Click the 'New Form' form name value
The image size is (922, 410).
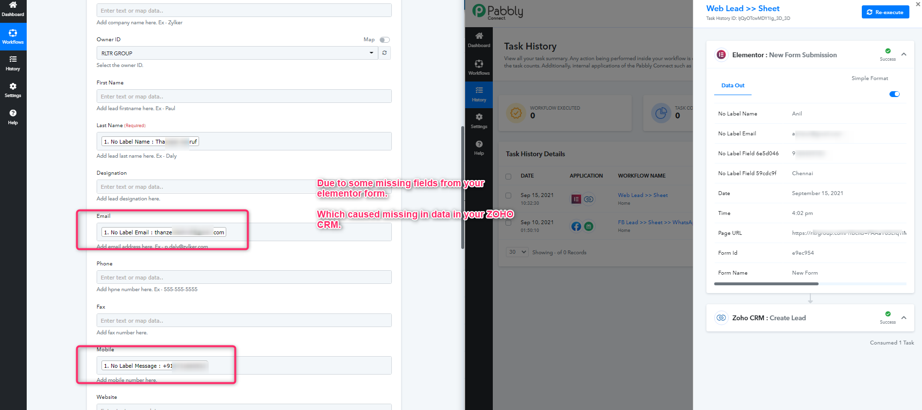pos(805,273)
